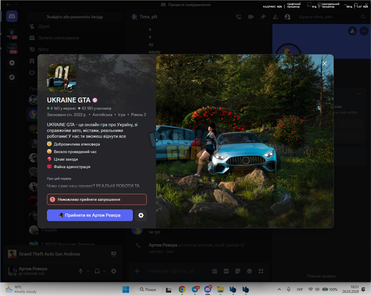This screenshot has width=371, height=296.
Task: Deafen with the headphones toggle
Action: click(97, 271)
